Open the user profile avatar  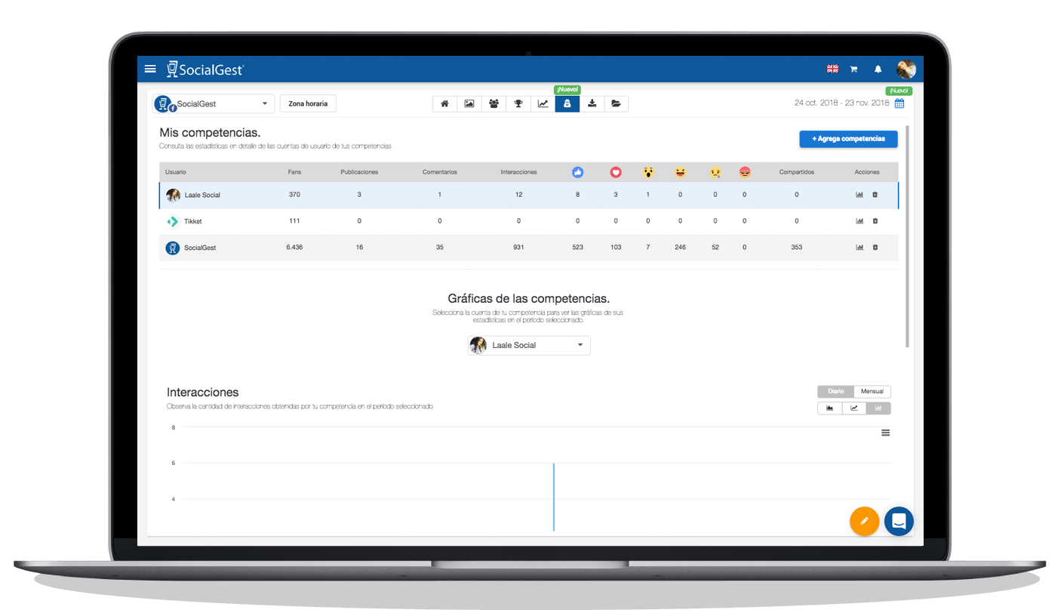point(906,69)
